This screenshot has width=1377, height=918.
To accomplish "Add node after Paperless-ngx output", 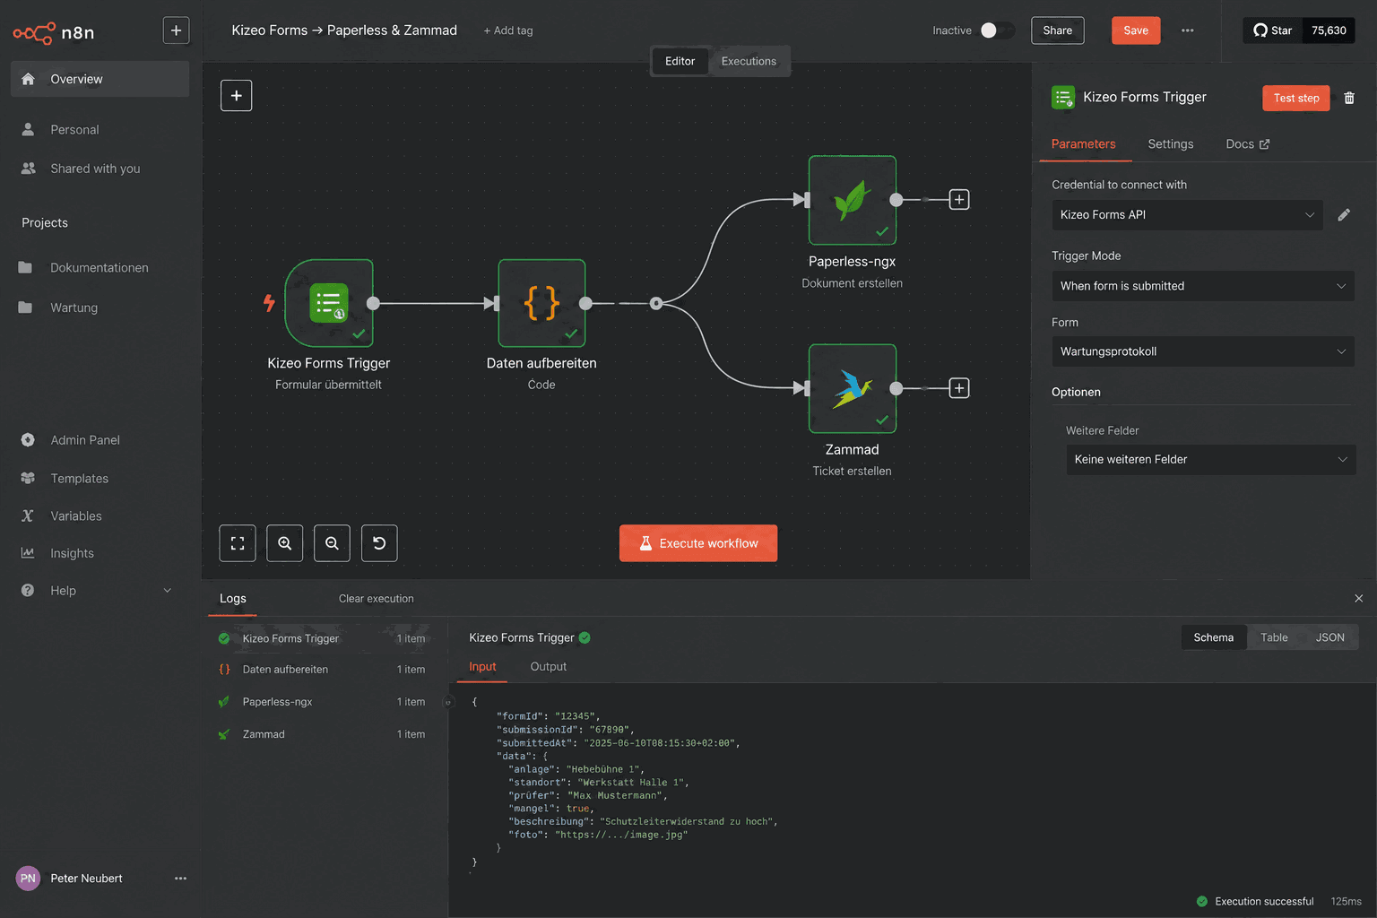I will pyautogui.click(x=959, y=200).
